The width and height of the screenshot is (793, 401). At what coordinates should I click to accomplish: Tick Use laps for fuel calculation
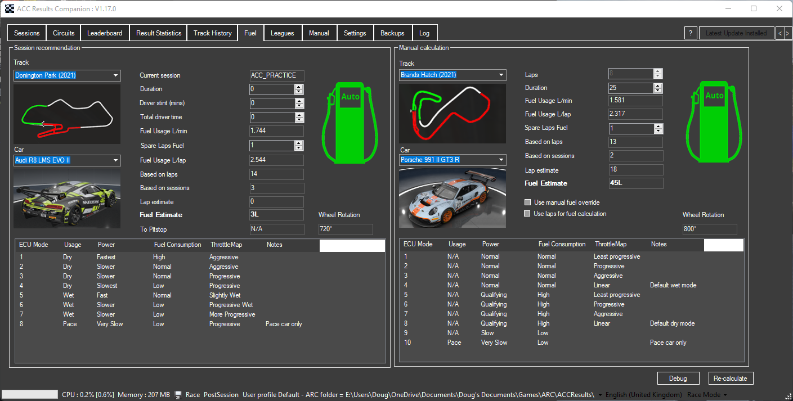click(527, 214)
